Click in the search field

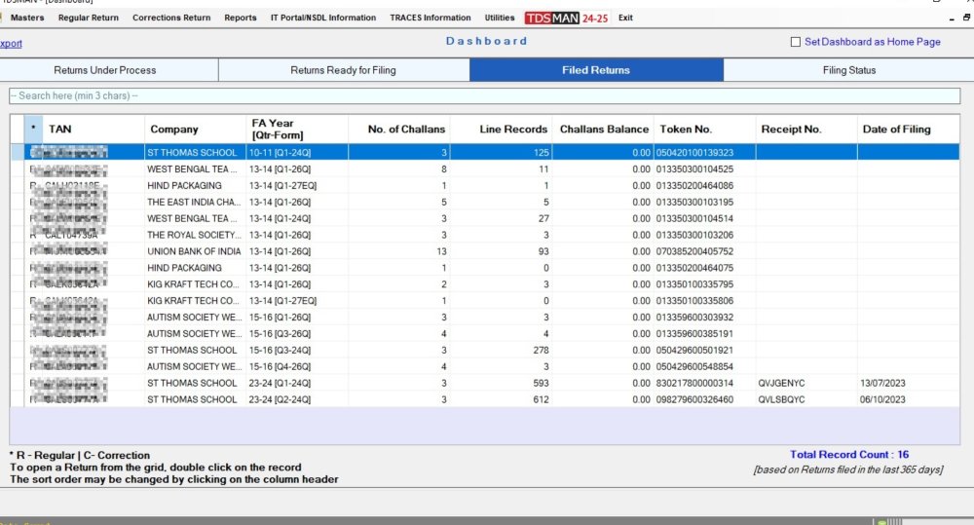tap(487, 95)
